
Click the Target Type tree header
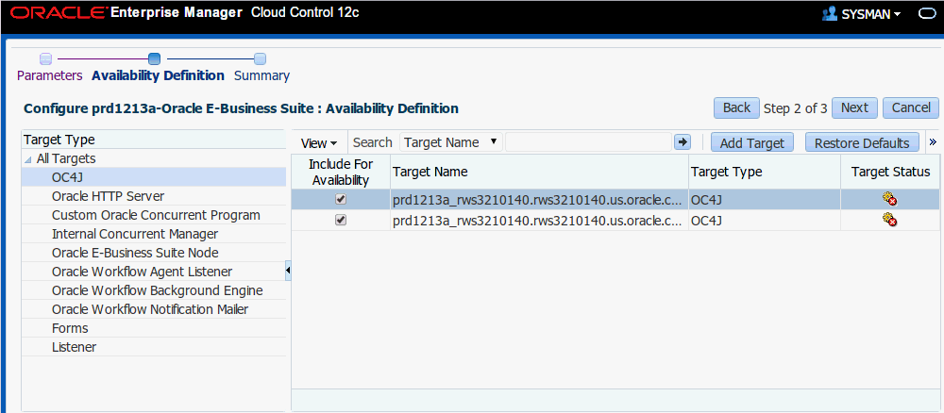tap(154, 140)
